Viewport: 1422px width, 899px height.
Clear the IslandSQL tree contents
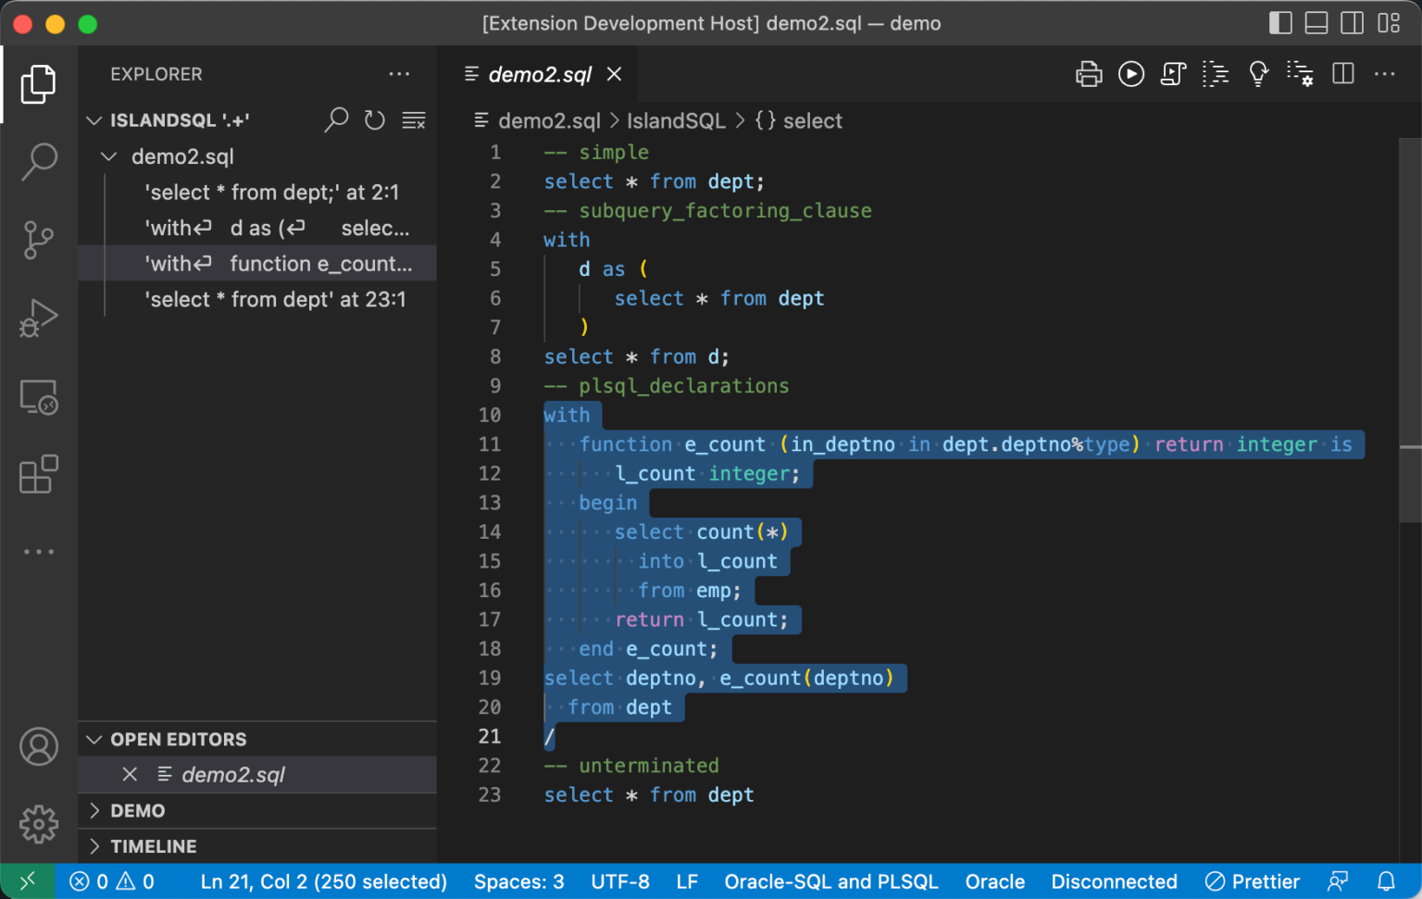(x=414, y=120)
